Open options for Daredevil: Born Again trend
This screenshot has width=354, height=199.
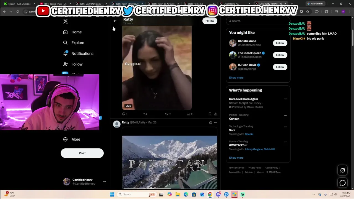pyautogui.click(x=285, y=99)
